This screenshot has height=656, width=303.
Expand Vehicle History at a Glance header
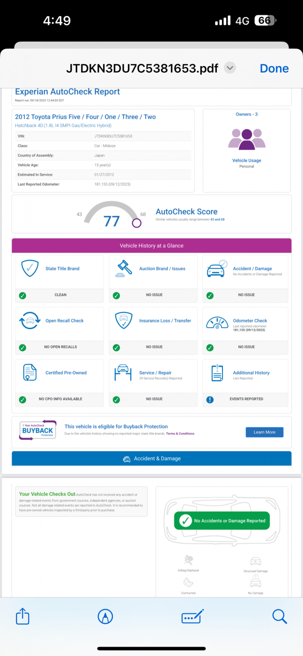coord(151,246)
